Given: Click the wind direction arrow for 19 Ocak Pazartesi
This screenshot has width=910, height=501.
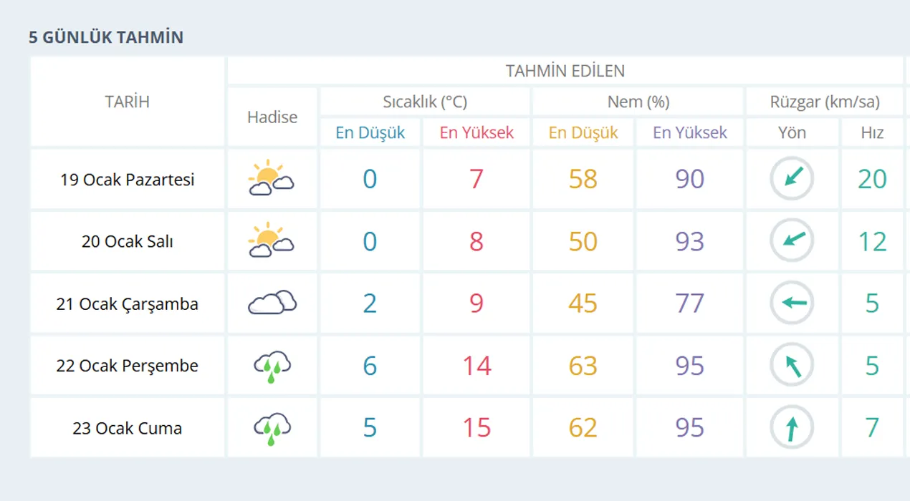Looking at the screenshot, I should (792, 178).
